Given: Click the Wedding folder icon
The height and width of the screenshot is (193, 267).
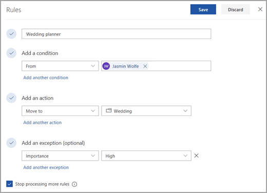Looking at the screenshot, I should point(109,110).
